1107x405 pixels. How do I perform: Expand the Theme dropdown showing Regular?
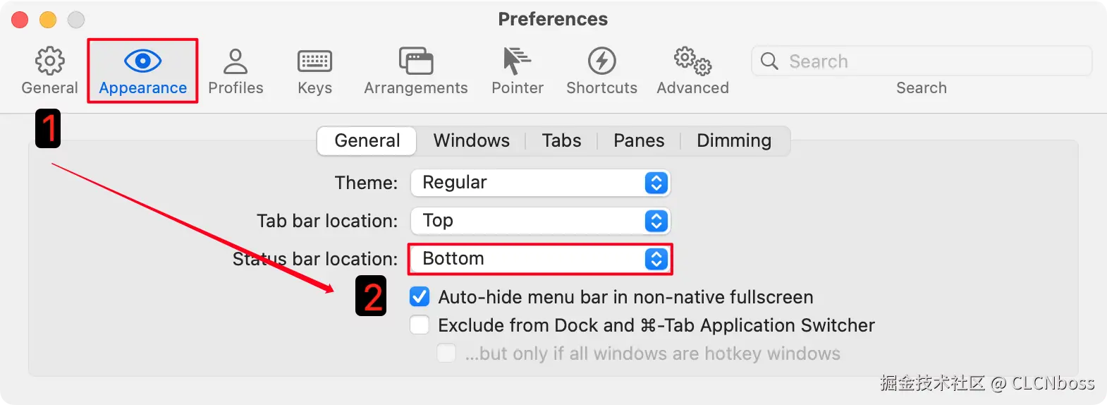[x=540, y=183]
